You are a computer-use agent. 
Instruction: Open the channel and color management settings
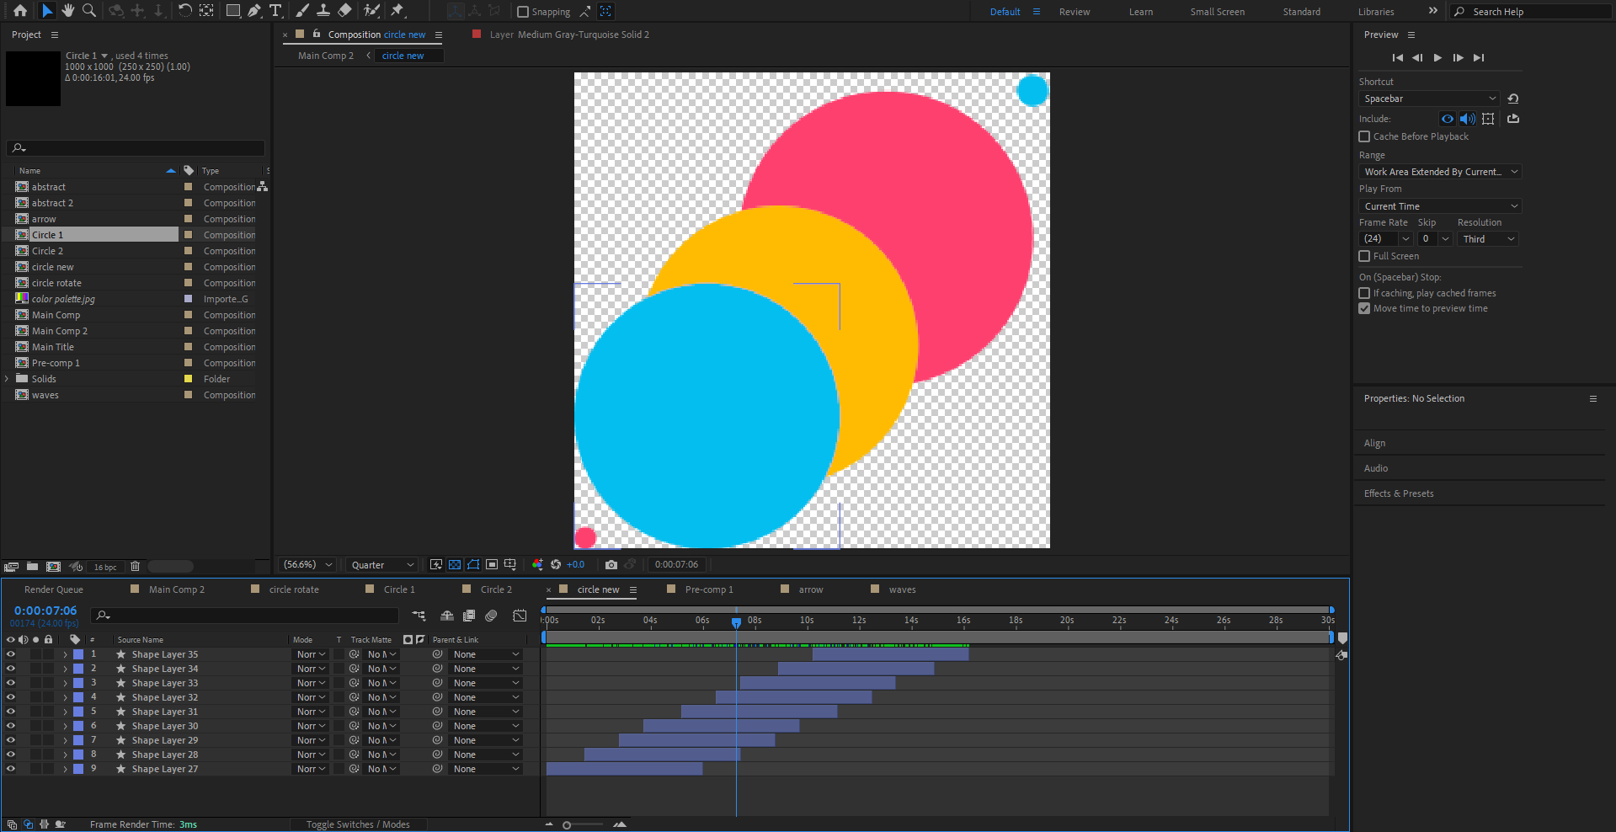point(537,565)
